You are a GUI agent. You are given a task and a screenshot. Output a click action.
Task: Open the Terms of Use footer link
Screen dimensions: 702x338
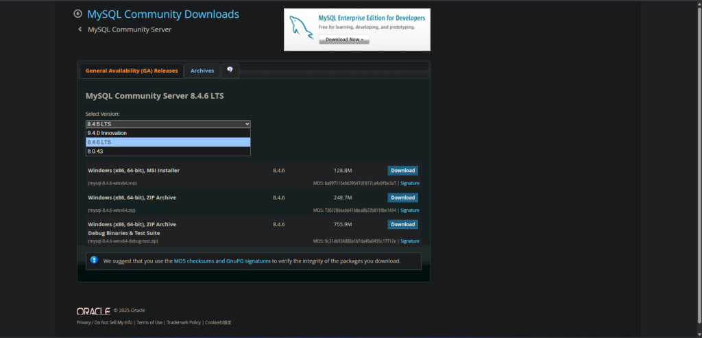pyautogui.click(x=149, y=322)
